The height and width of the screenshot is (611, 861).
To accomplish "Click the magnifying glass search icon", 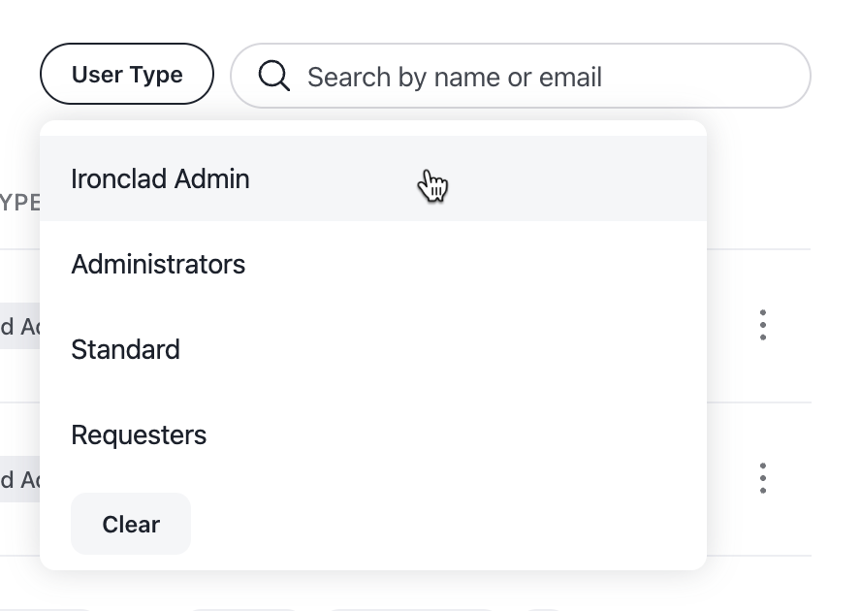I will click(x=273, y=76).
